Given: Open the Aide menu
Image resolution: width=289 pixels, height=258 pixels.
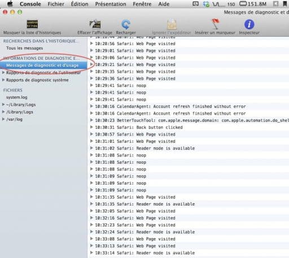Looking at the screenshot, I should click(164, 4).
